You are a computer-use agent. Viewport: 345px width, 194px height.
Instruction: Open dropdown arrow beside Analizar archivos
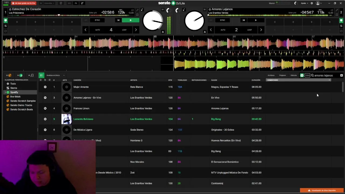point(64,75)
